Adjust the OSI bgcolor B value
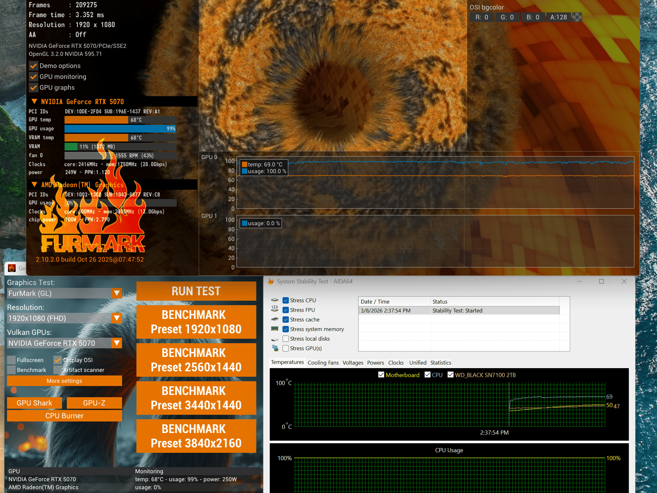This screenshot has height=493, width=657. (x=533, y=17)
